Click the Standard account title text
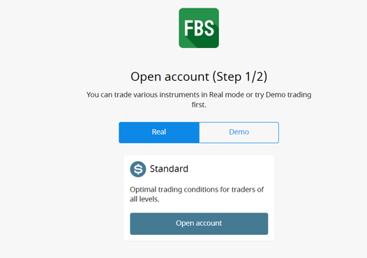The width and height of the screenshot is (367, 258). coord(169,169)
